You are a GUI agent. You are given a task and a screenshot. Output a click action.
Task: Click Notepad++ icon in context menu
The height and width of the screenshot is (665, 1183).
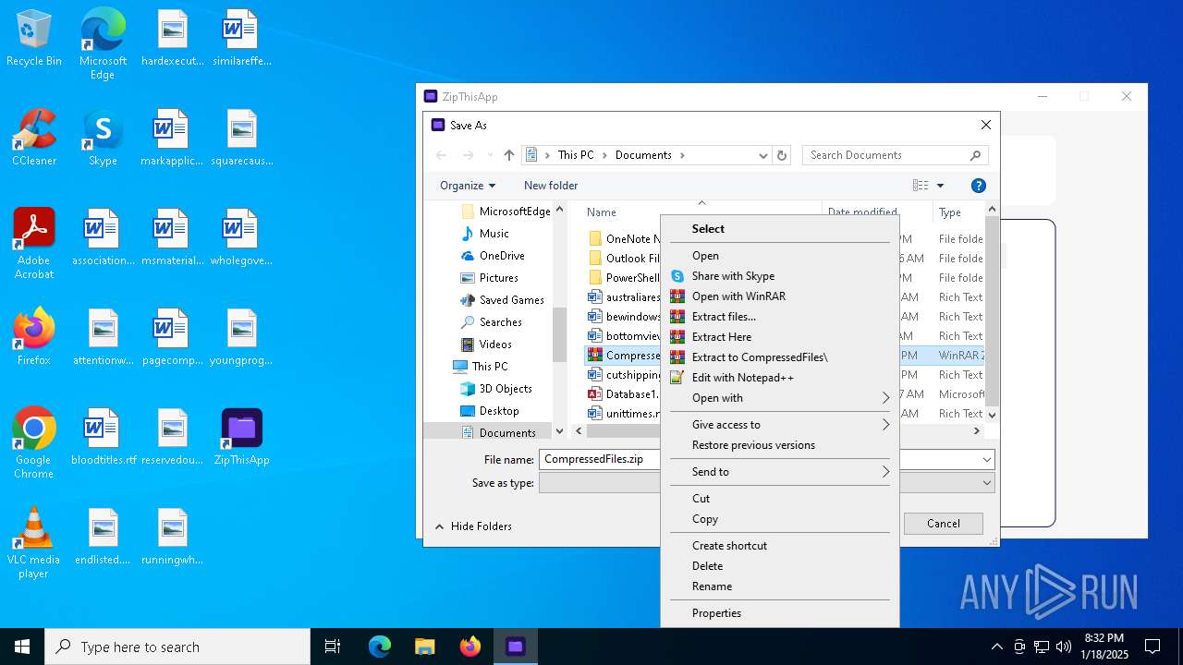(677, 378)
